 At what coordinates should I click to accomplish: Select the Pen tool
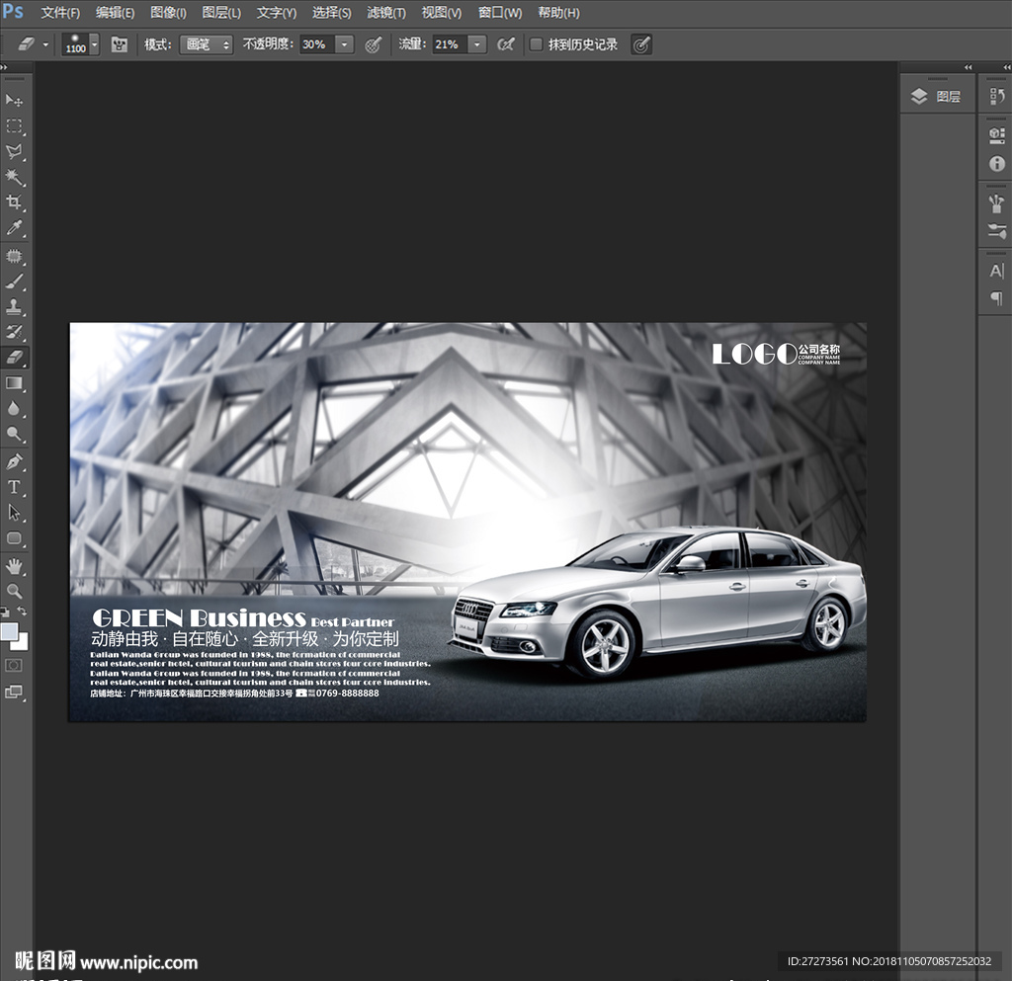coord(15,461)
